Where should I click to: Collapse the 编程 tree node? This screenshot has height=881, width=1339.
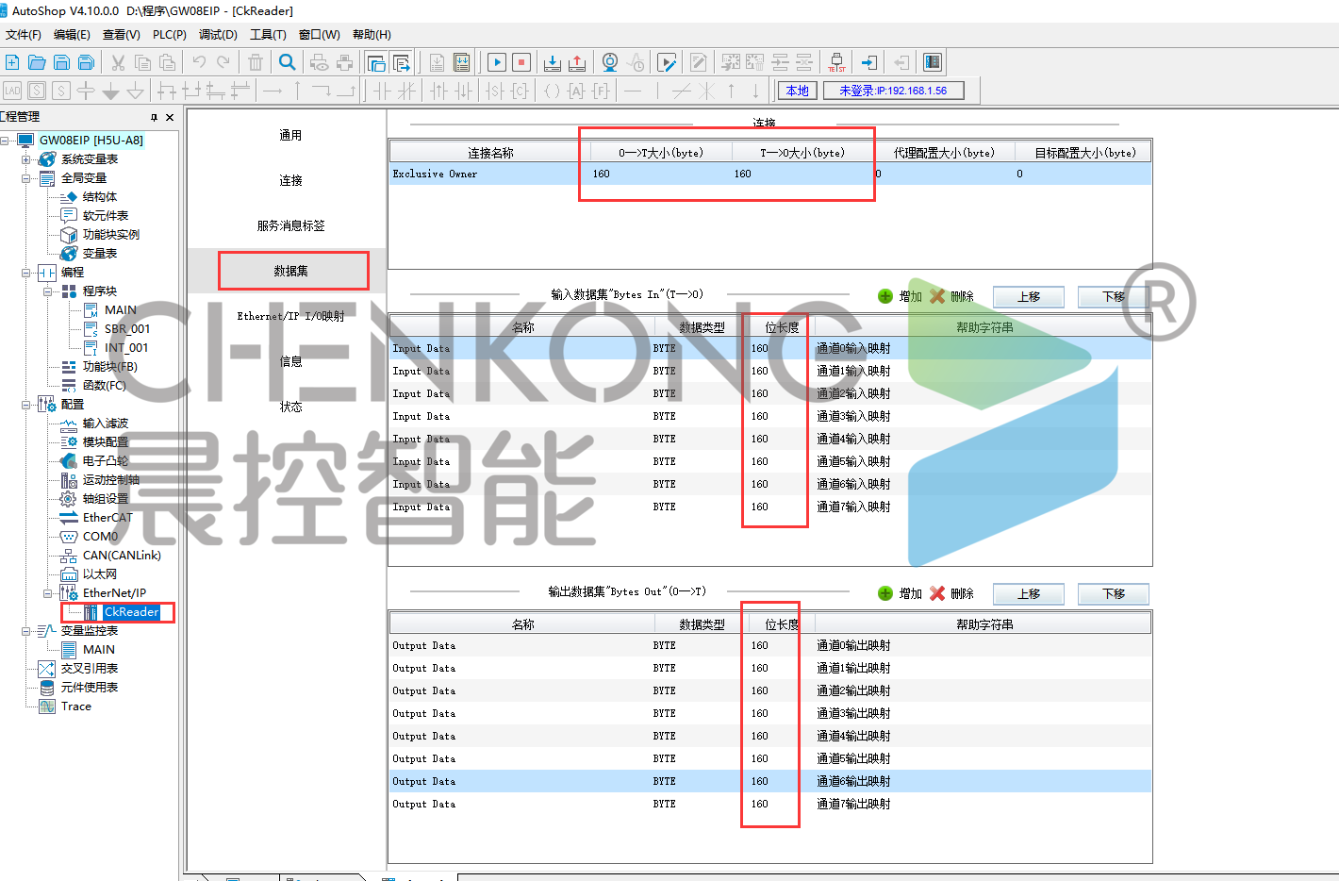click(26, 273)
